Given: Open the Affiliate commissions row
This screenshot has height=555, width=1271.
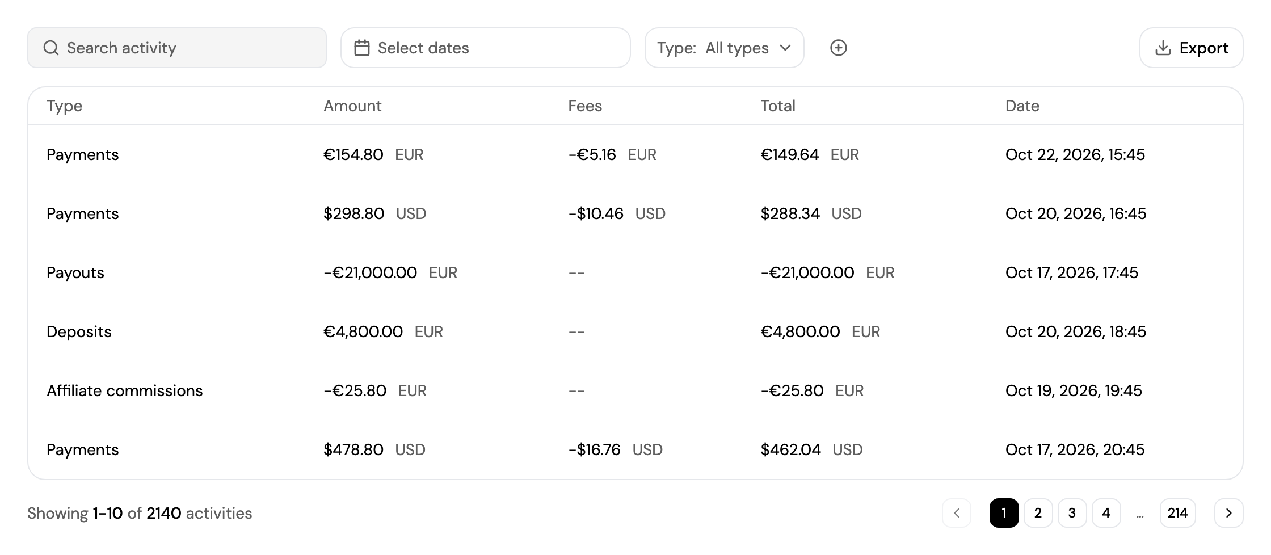Looking at the screenshot, I should coord(635,390).
